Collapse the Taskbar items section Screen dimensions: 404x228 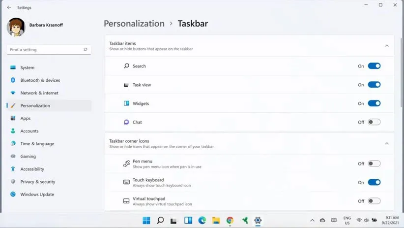[387, 46]
